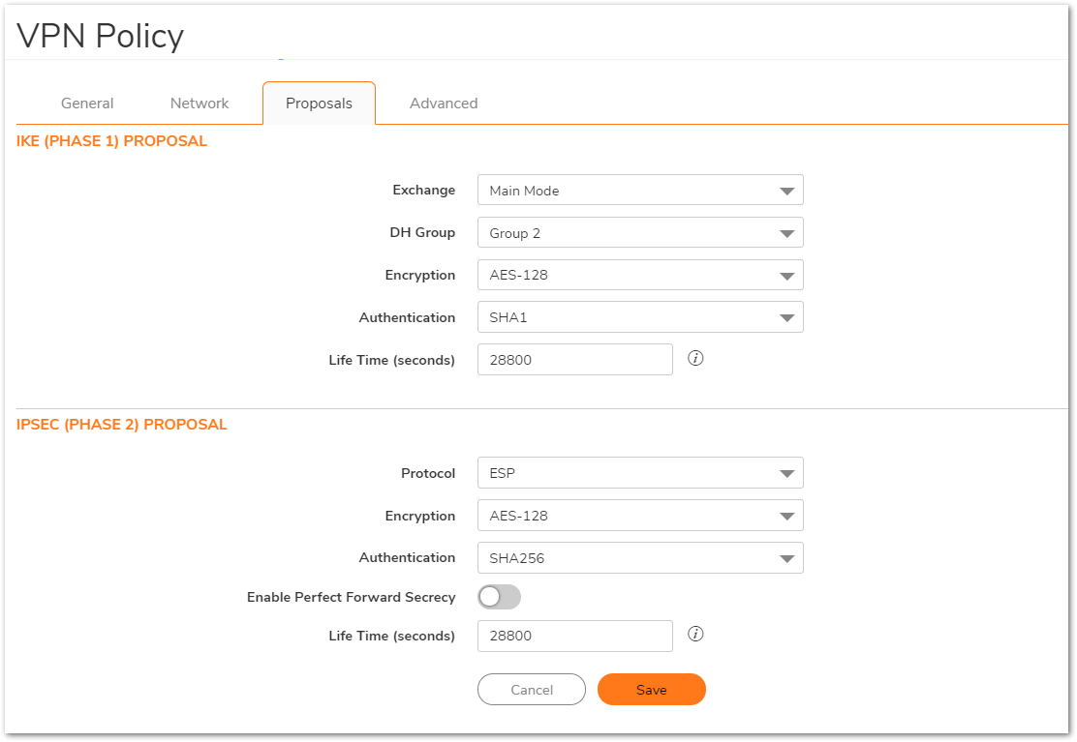Click the Exchange field label
This screenshot has height=742, width=1077.
pyautogui.click(x=424, y=190)
